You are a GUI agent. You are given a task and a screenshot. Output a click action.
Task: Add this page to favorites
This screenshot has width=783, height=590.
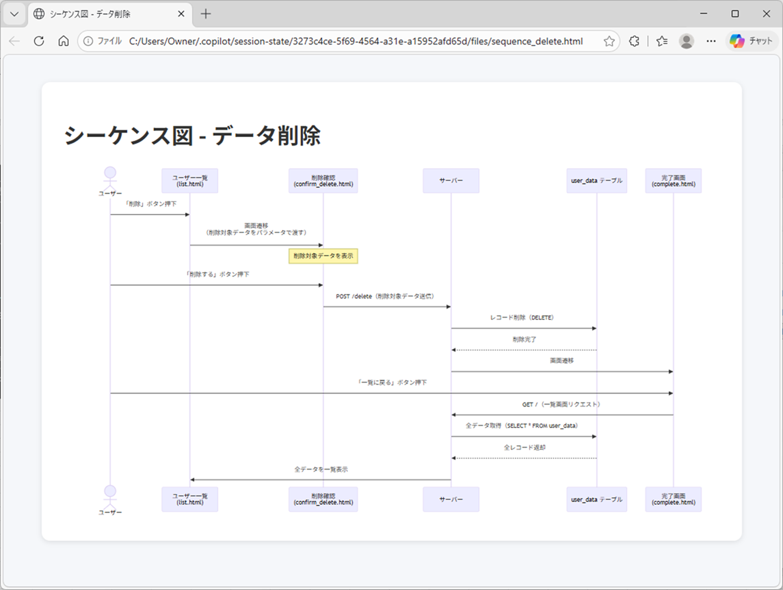pyautogui.click(x=608, y=41)
